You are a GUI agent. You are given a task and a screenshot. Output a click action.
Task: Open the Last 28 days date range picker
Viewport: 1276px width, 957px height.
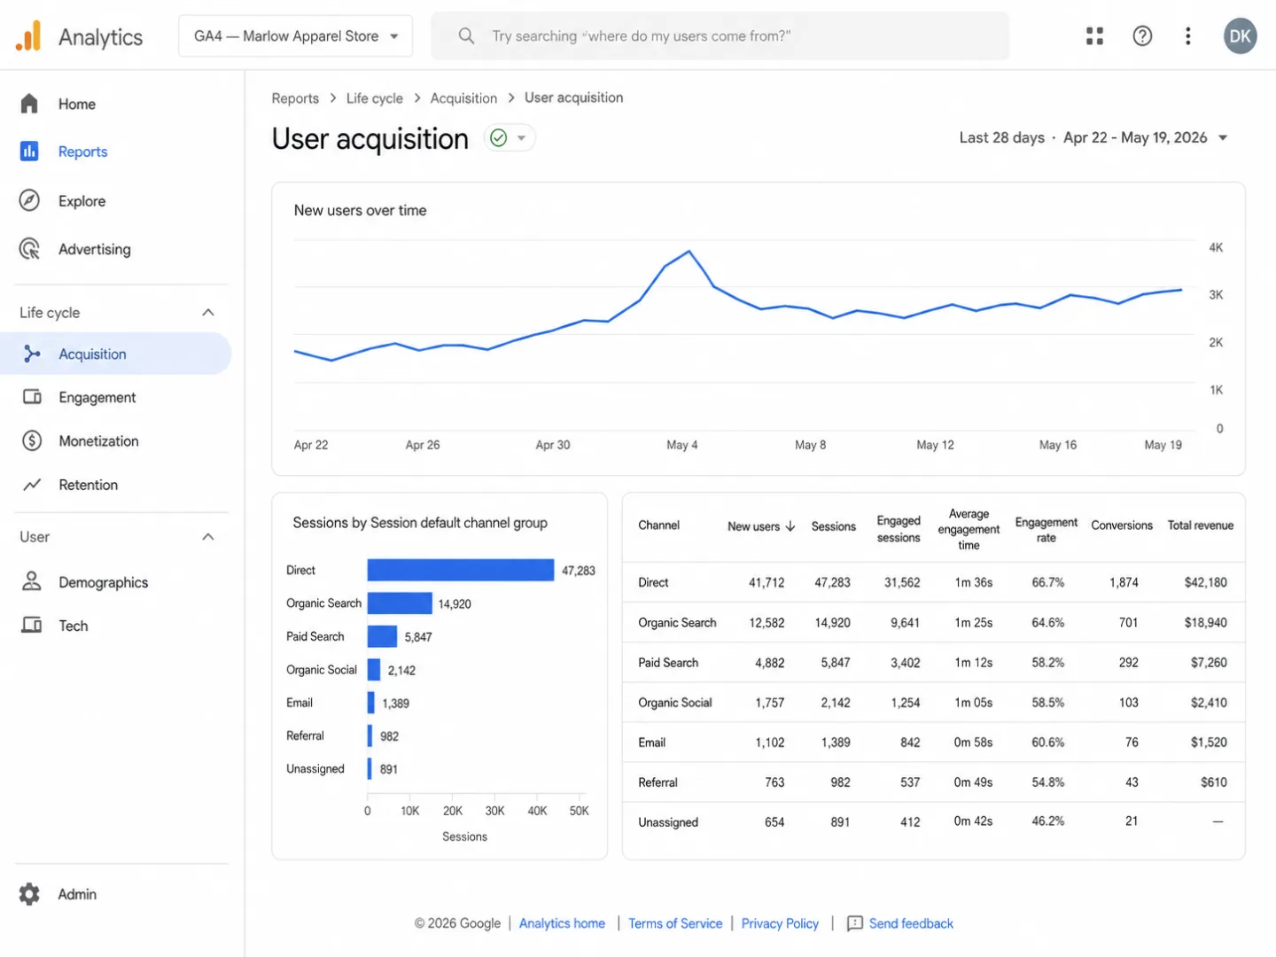[1093, 137]
